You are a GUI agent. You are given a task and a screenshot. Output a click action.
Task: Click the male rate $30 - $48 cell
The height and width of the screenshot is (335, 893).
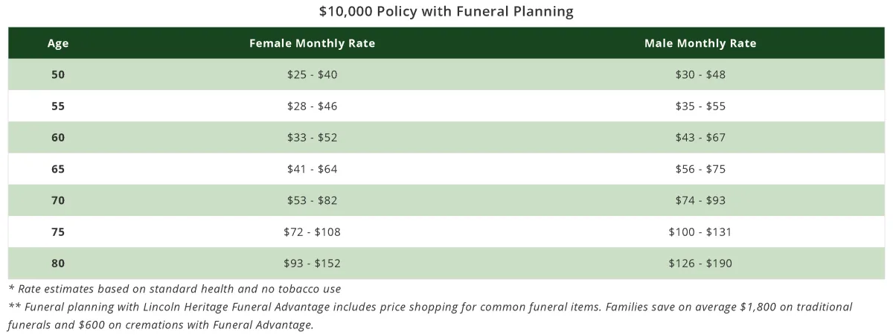point(700,74)
